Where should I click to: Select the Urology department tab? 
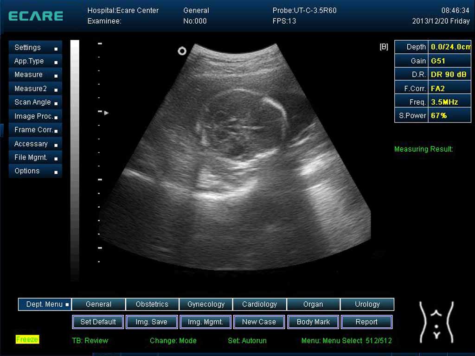(367, 305)
